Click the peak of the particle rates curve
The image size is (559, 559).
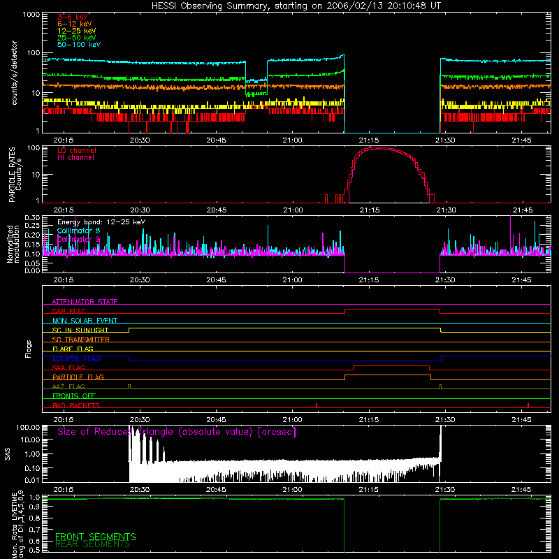tap(379, 148)
